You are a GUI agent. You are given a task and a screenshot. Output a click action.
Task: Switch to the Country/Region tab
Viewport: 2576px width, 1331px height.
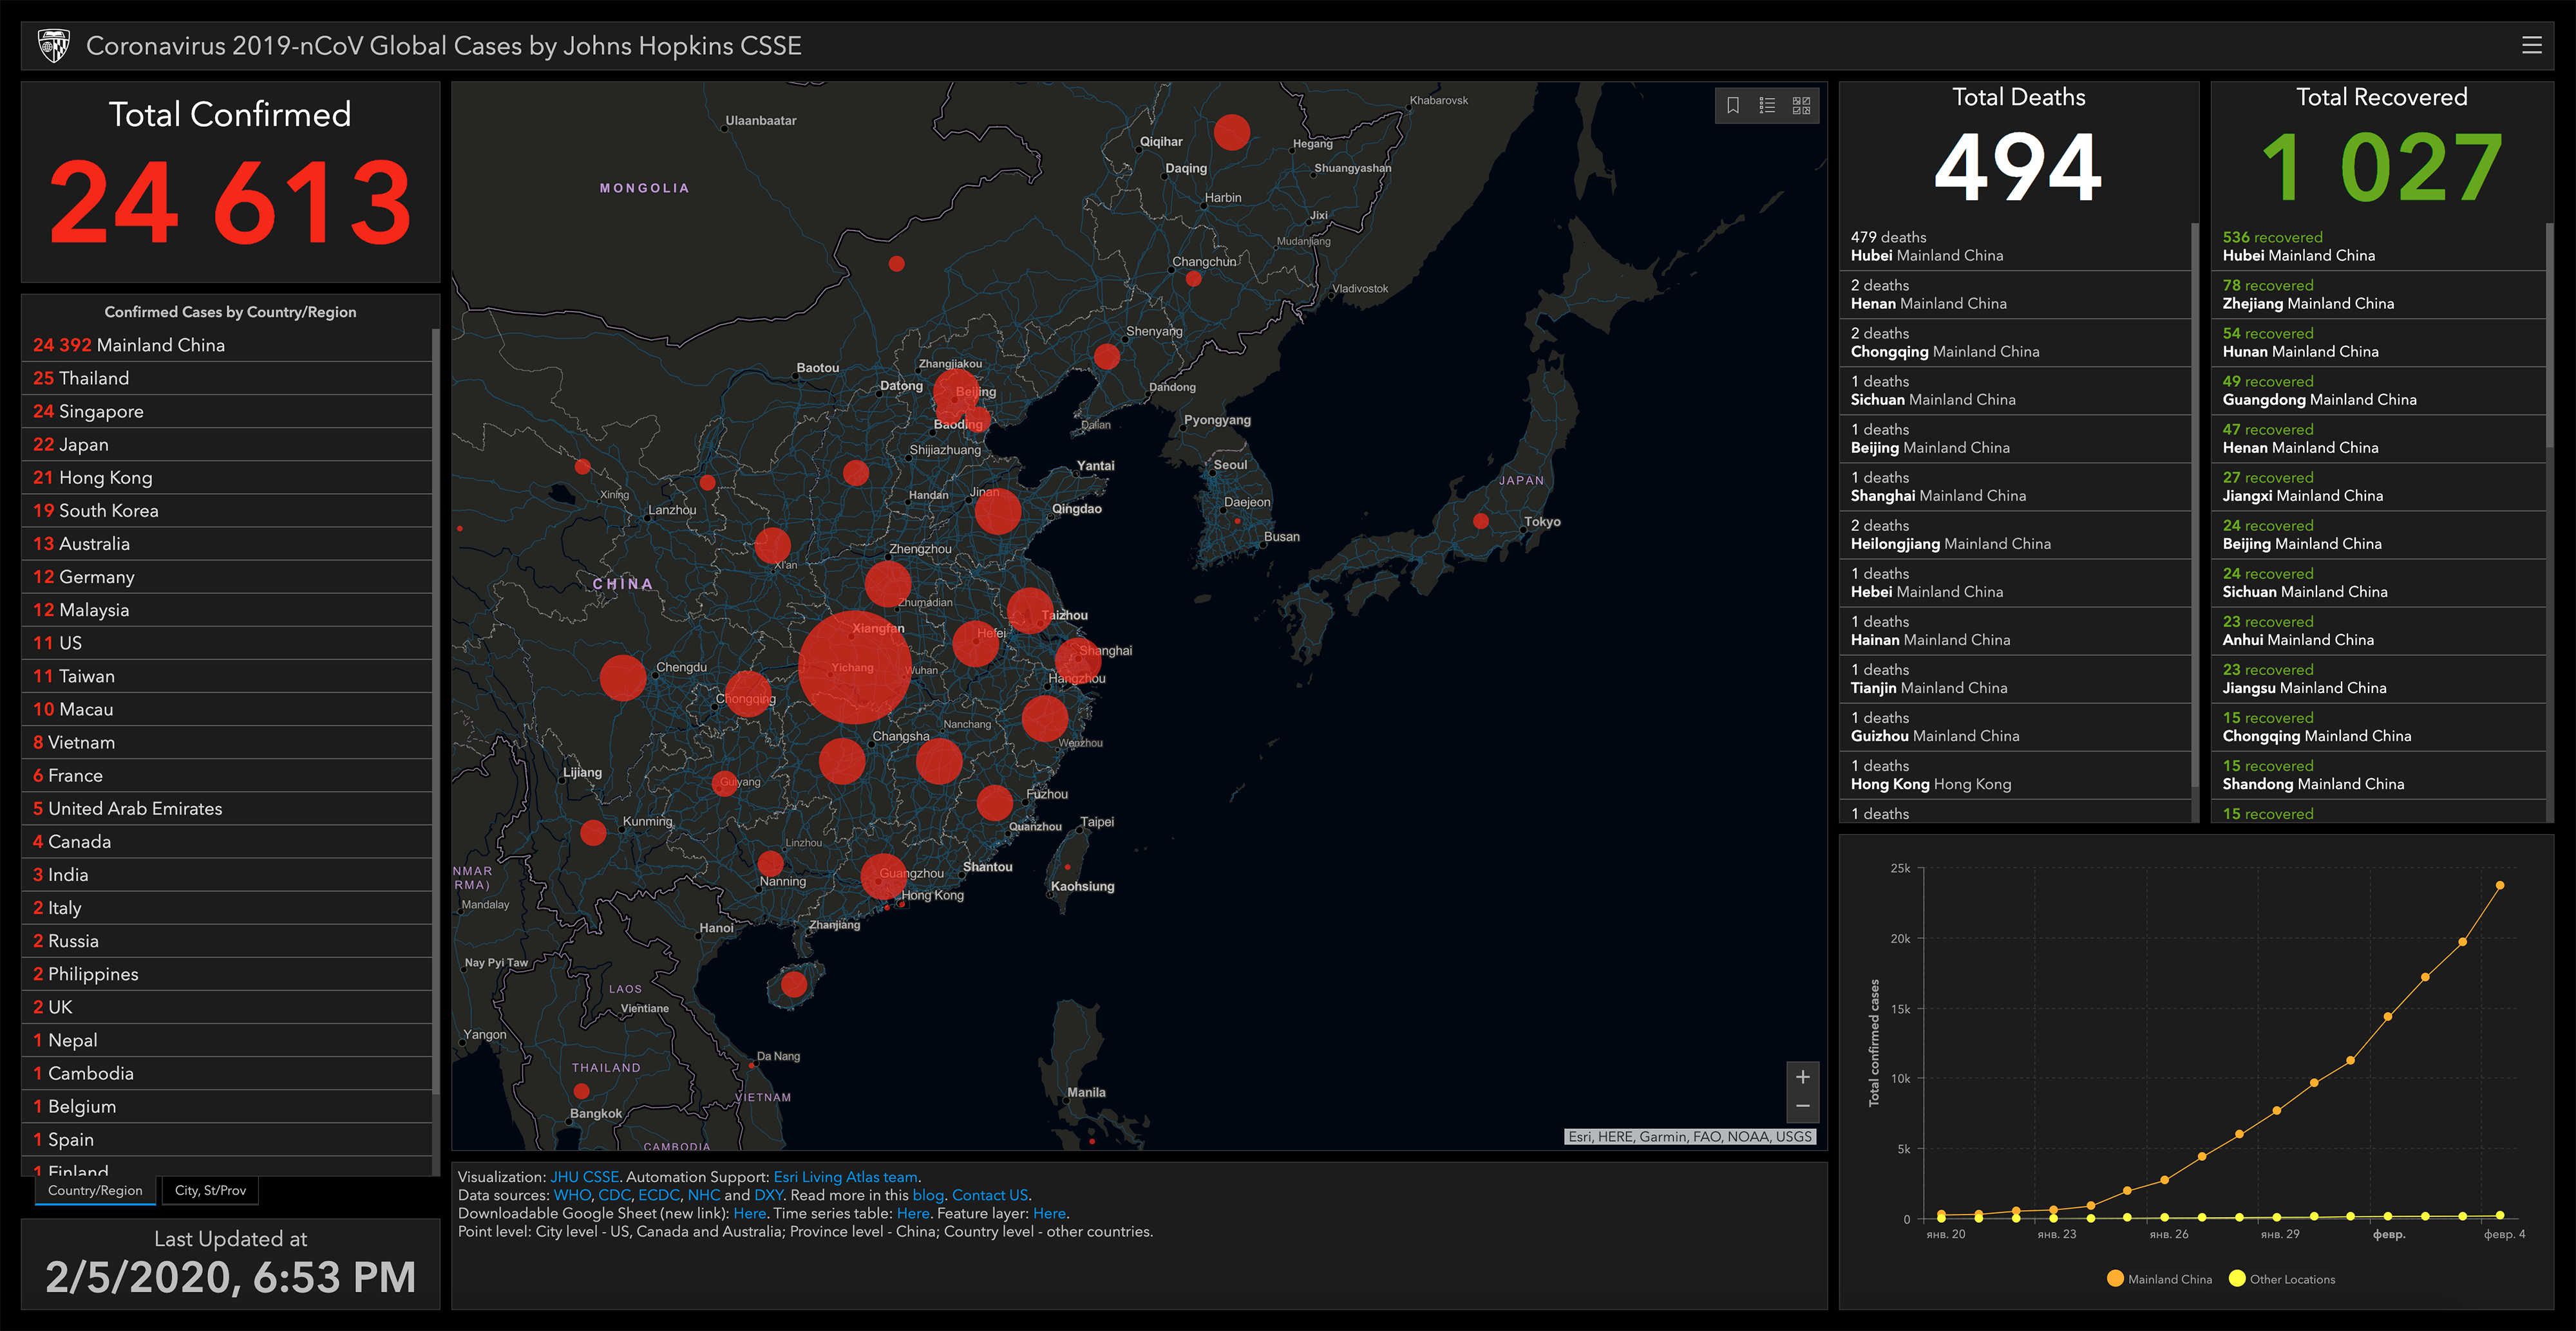(95, 1190)
